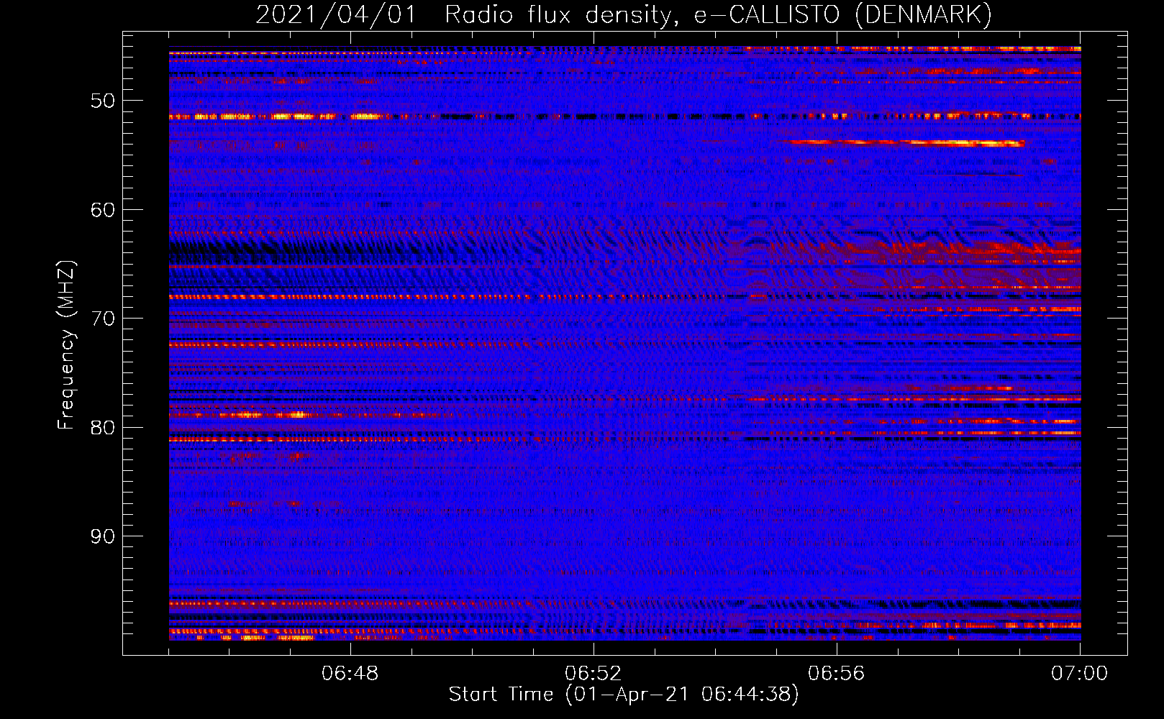Click the 80 frequency tick label
The width and height of the screenshot is (1164, 719).
(103, 427)
